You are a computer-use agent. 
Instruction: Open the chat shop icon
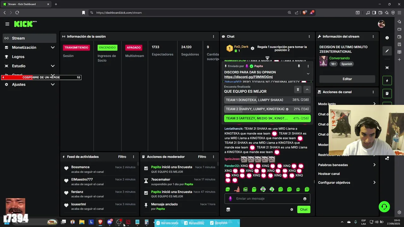pos(228,209)
